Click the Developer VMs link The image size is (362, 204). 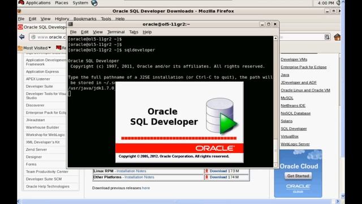tap(294, 59)
